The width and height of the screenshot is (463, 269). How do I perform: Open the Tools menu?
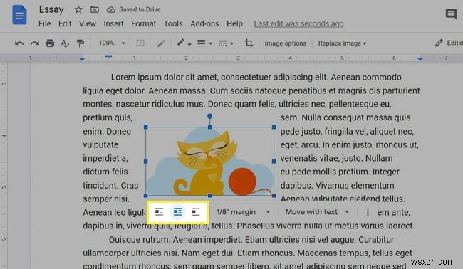click(173, 23)
